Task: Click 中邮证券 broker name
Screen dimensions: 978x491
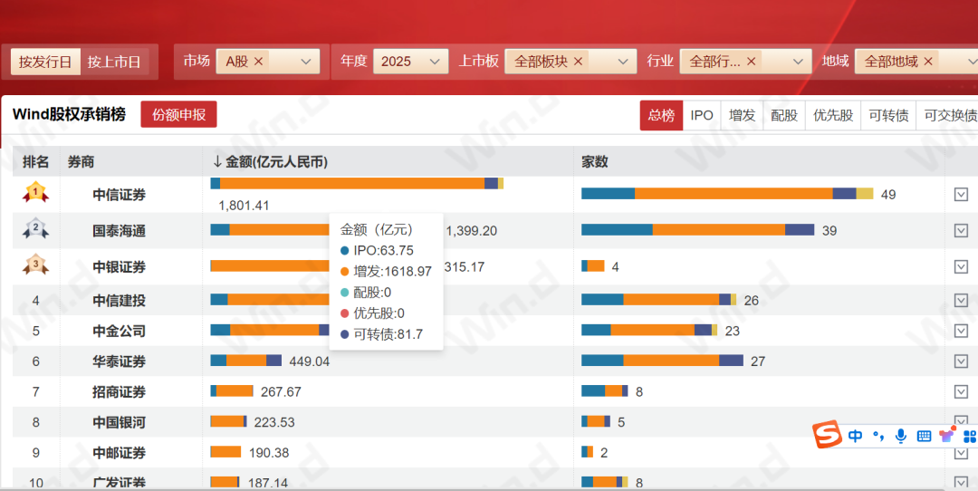Action: point(120,453)
